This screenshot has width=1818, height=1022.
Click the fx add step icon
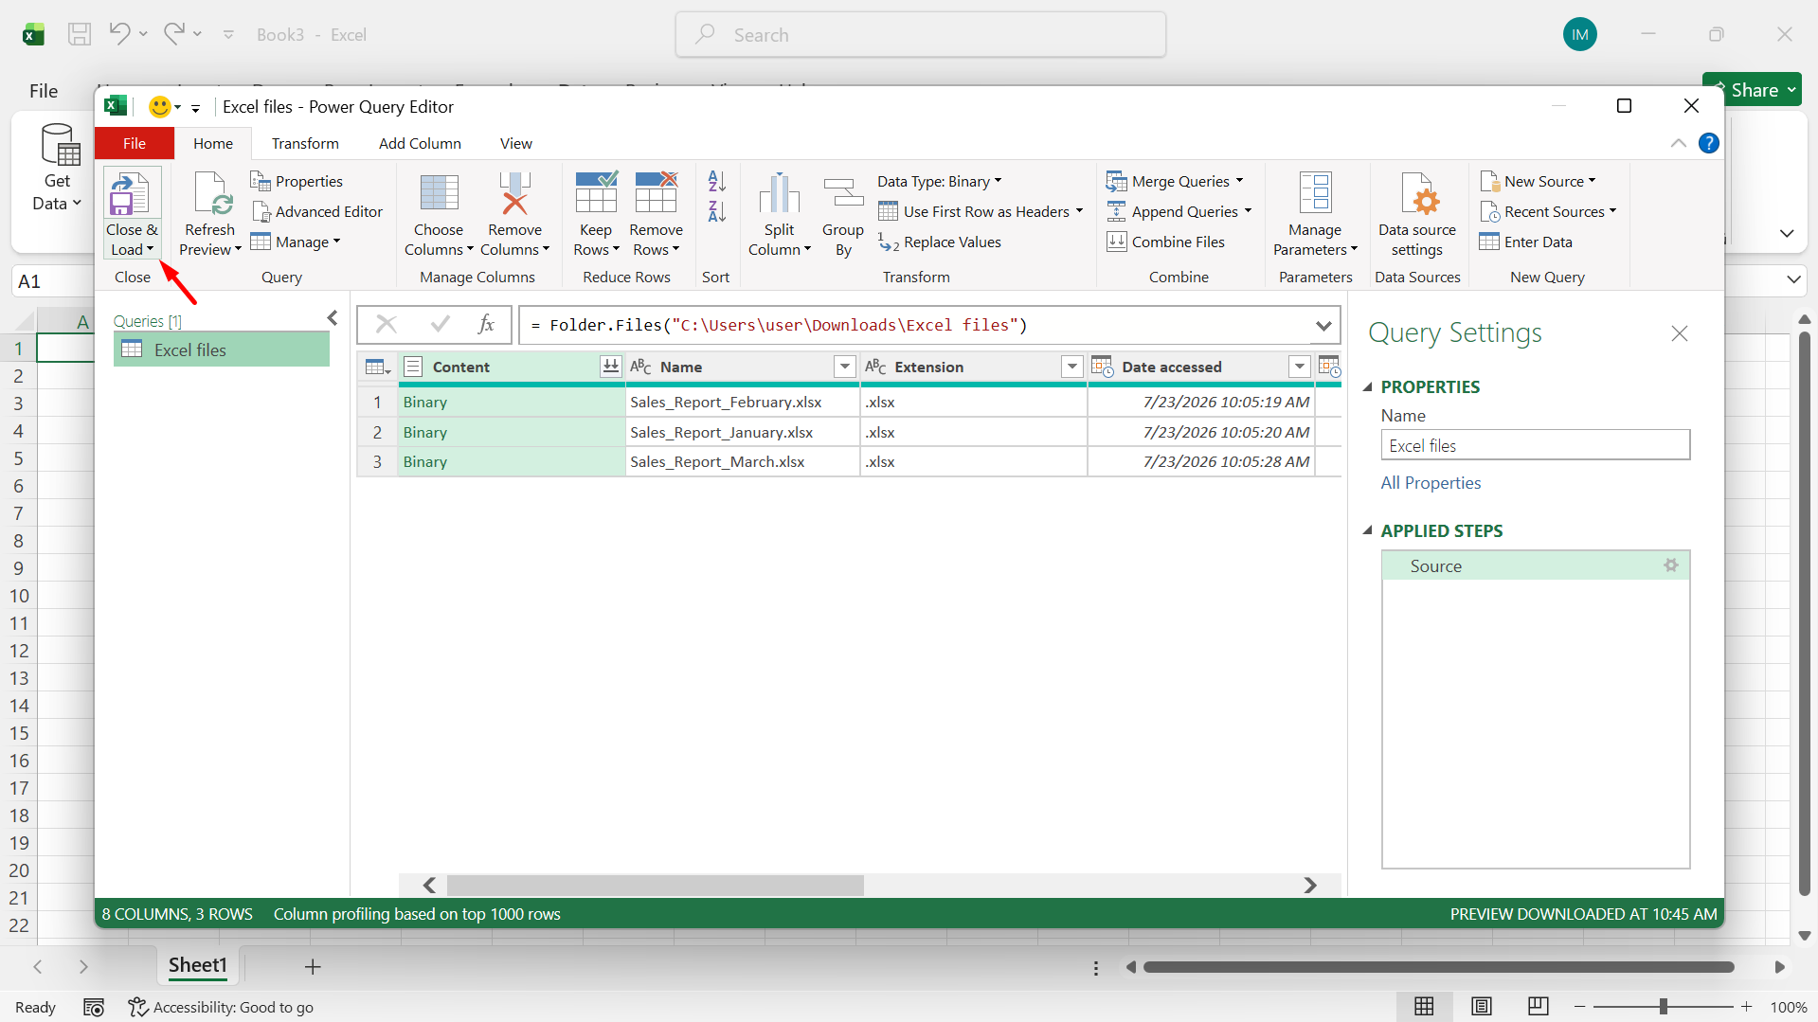[486, 325]
